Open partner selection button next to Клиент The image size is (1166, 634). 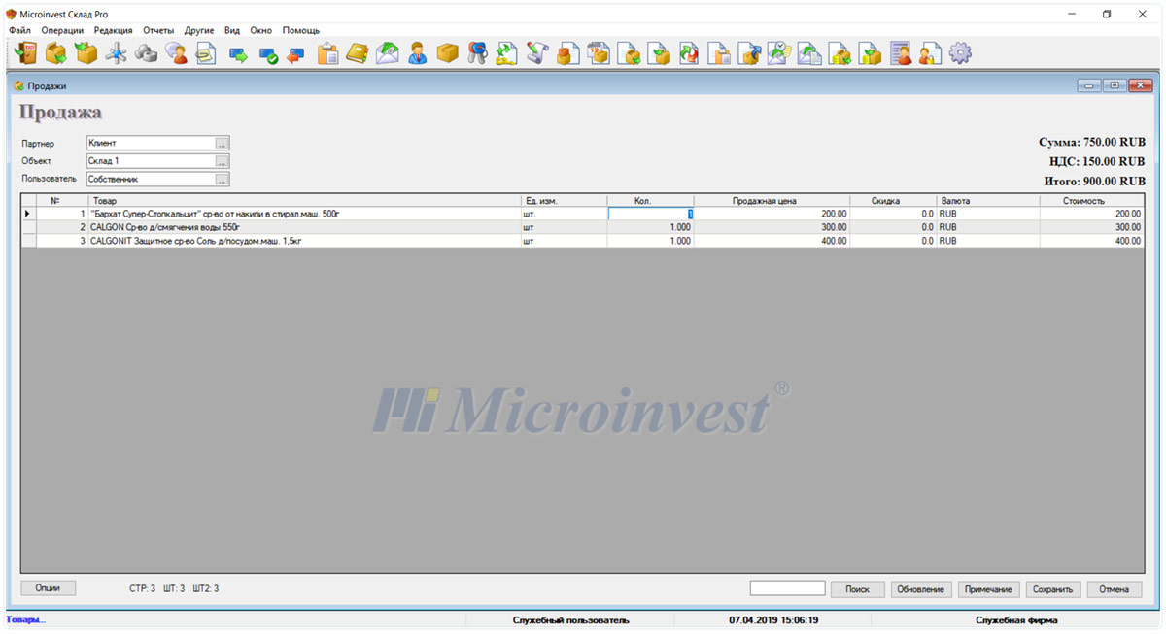point(222,143)
